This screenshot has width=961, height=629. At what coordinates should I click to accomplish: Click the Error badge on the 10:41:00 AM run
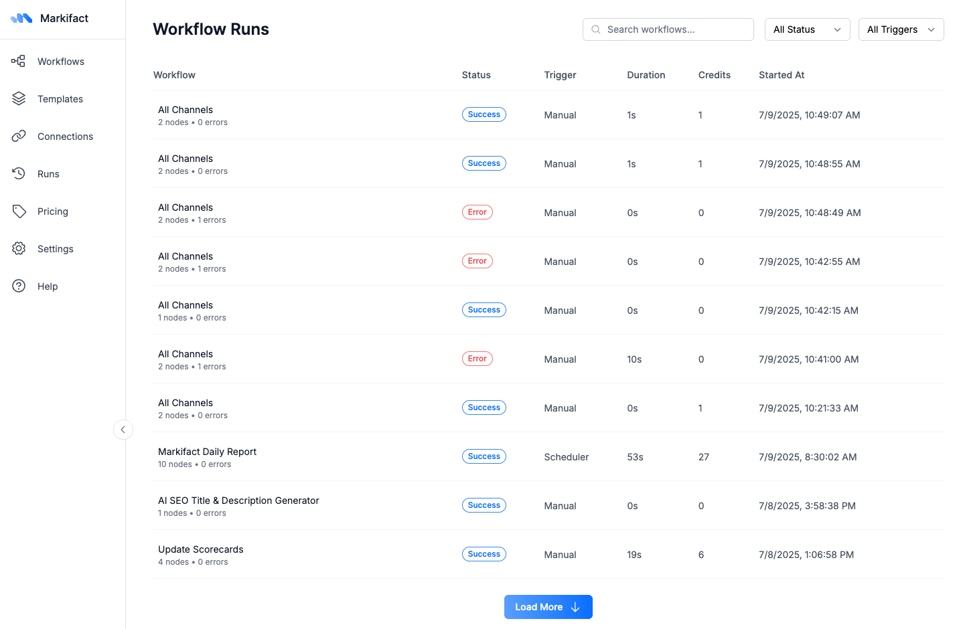tap(477, 359)
